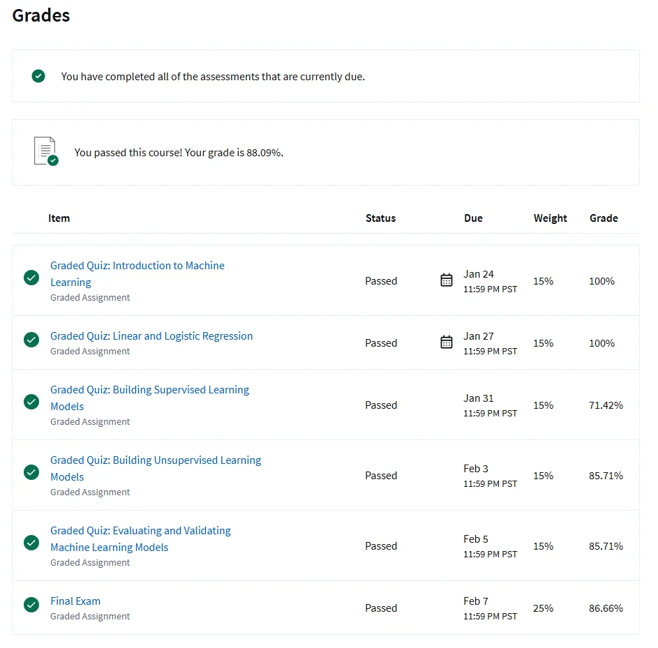Click calendar icon next to Jan 24 due date
Screen dimensions: 658x648
click(447, 280)
